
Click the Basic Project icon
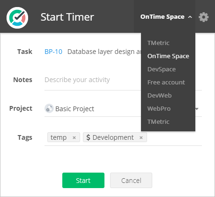tap(49, 108)
